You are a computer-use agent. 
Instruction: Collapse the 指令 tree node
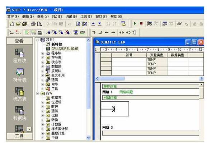click(38, 93)
